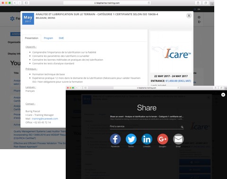Screen dimensions: 227x179
Task: Open Quality Management Systems Lead Auditor training link
Action: (39, 134)
